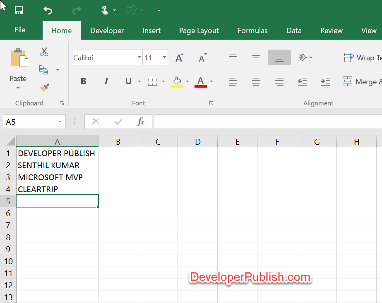This screenshot has width=382, height=303.
Task: Open the Name Box A5 dropdown arrow
Action: coord(60,122)
